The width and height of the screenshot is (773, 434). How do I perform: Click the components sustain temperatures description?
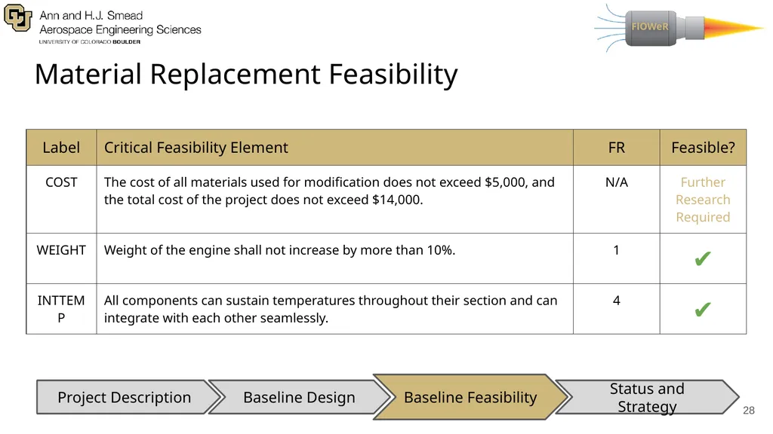click(331, 309)
